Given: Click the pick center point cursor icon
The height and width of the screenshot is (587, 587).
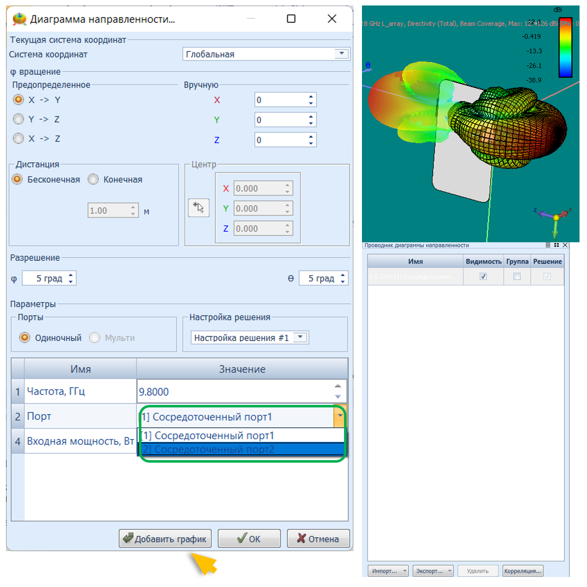Looking at the screenshot, I should pos(199,207).
